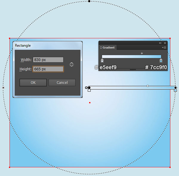The height and width of the screenshot is (176, 179).
Task: Click the annotator midpoint square handle
Action: click(x=148, y=86)
